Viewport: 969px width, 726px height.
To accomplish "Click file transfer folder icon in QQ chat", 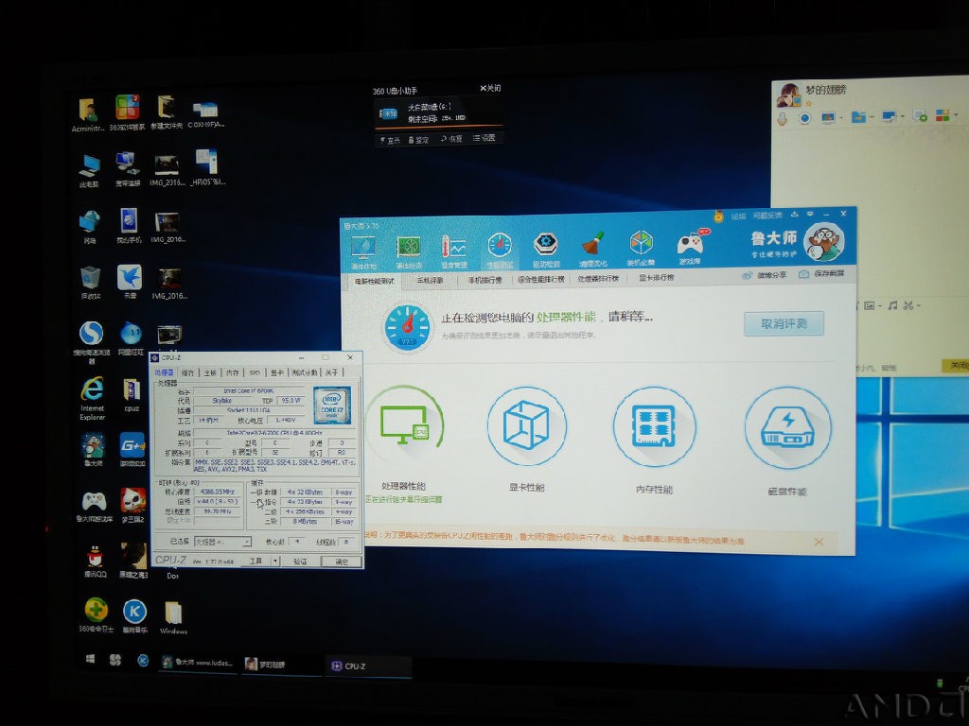I will point(857,116).
